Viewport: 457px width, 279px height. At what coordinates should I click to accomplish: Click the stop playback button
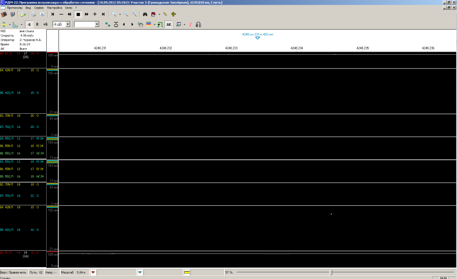pos(78,14)
